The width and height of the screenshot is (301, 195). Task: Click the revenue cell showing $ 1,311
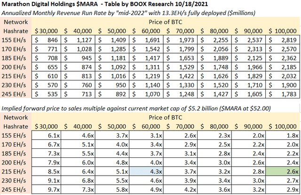146,67
